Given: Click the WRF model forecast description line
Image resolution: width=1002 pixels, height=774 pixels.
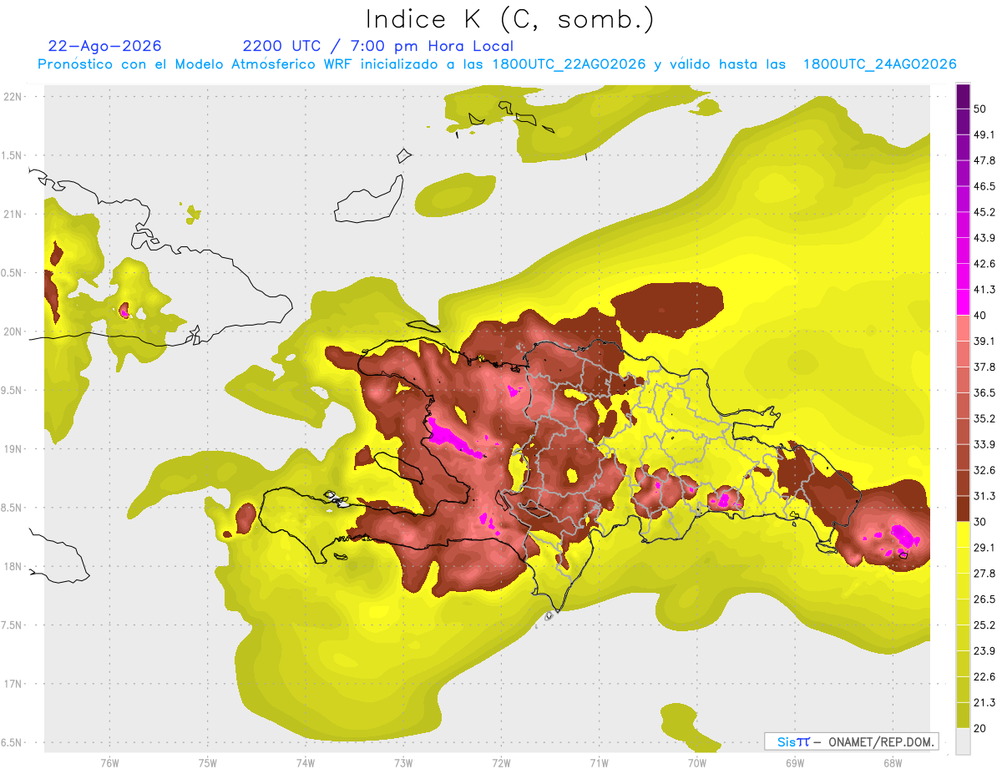Looking at the screenshot, I should [x=497, y=64].
